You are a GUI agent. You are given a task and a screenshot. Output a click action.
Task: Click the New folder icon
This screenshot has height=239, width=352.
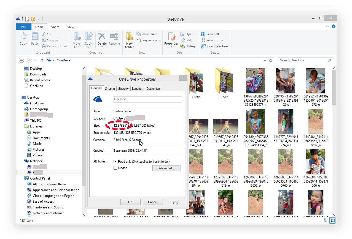[130, 37]
